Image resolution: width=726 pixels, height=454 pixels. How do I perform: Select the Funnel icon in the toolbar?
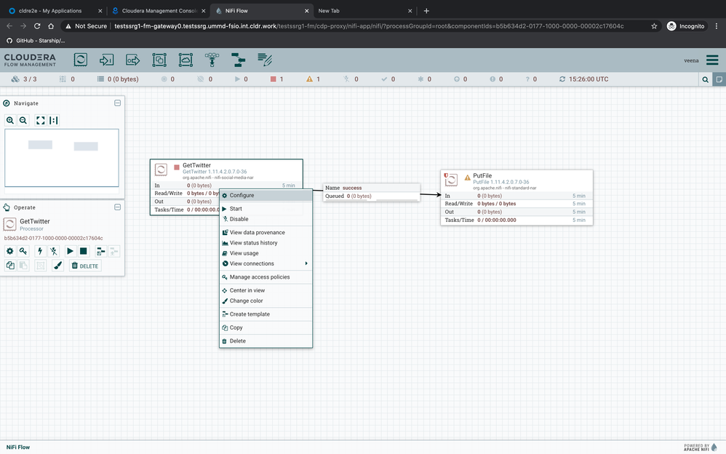coord(212,60)
